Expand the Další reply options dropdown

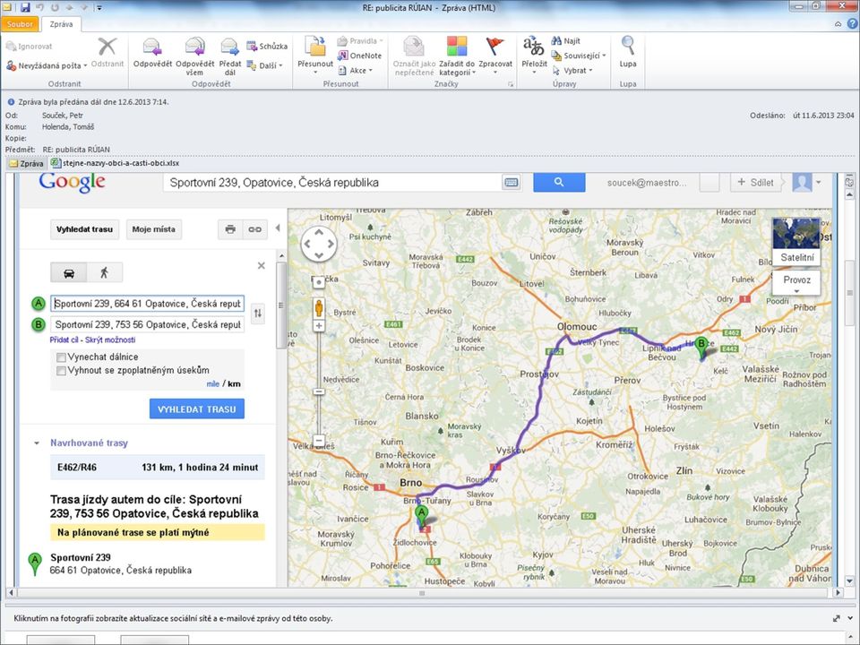pyautogui.click(x=265, y=65)
